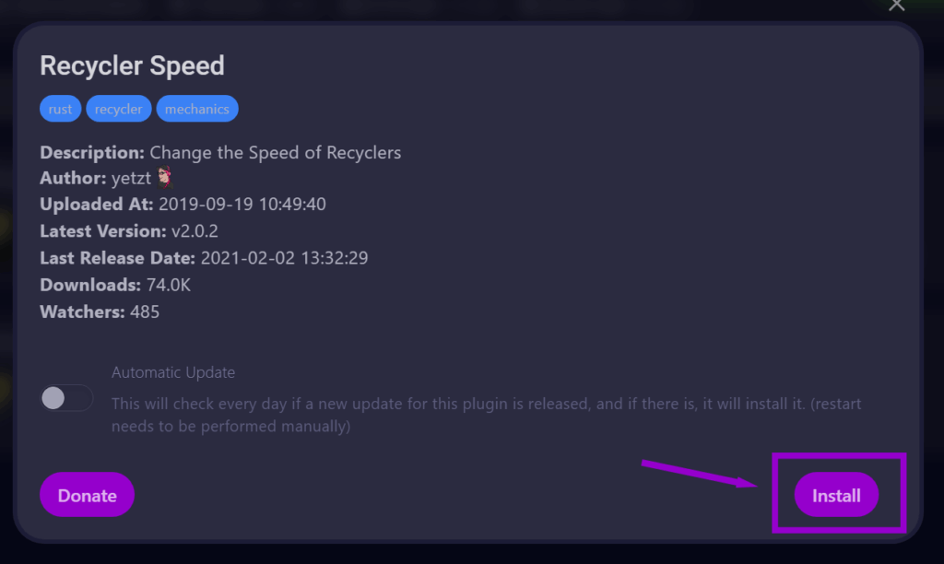Close the Recycler Speed plugin dialog

(896, 6)
